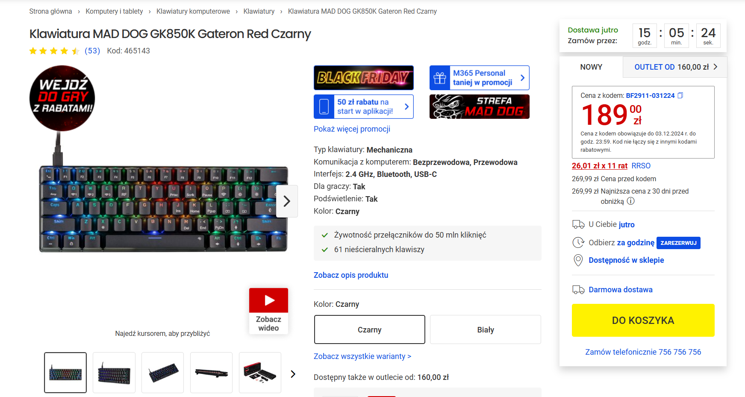Switch to the NOWY tab
Viewport: 745px width, 397px height.
[591, 67]
